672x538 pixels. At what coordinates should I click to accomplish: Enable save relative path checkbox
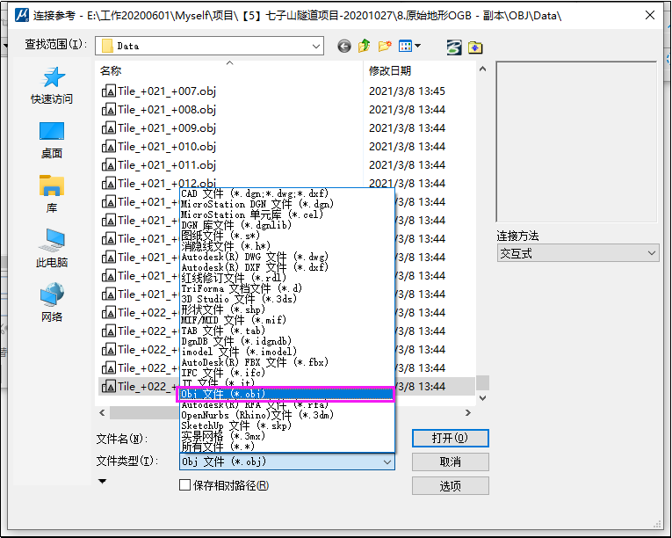coord(185,484)
